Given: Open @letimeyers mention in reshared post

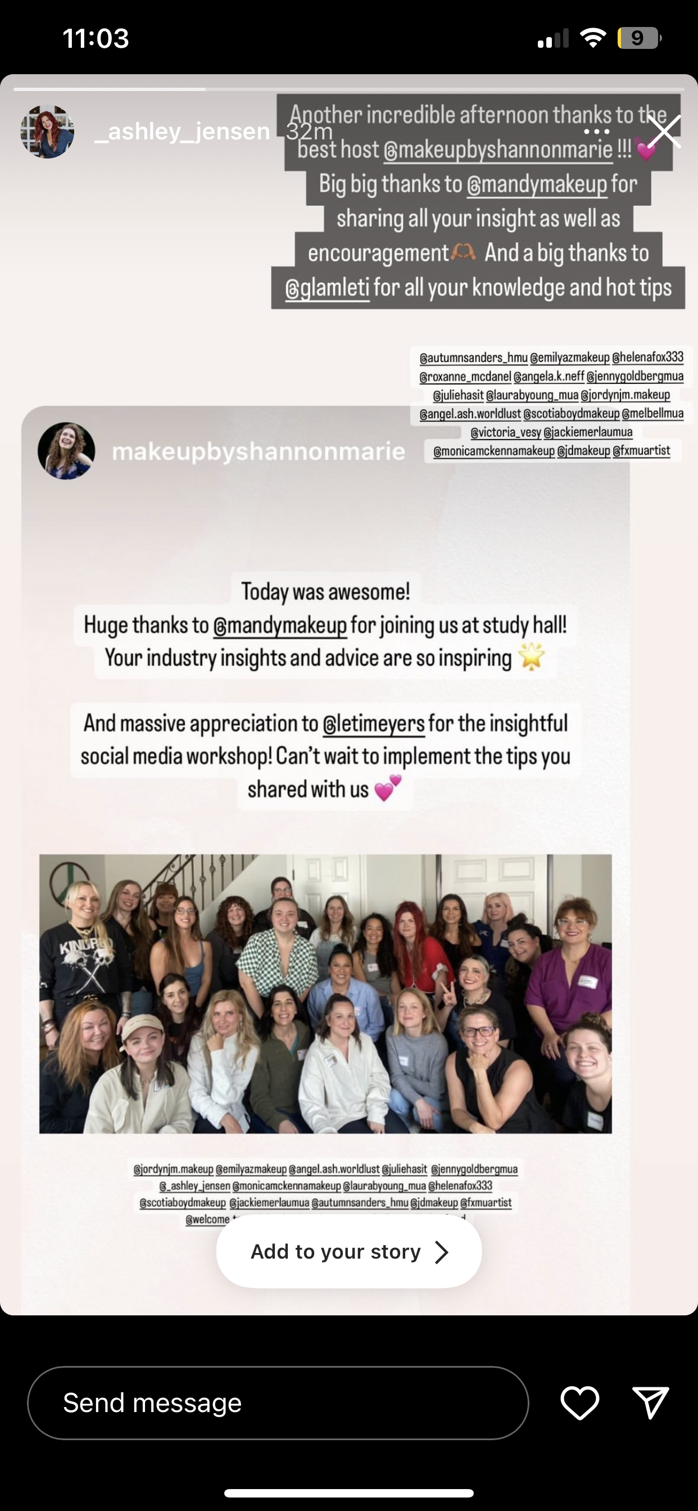Looking at the screenshot, I should [x=374, y=723].
